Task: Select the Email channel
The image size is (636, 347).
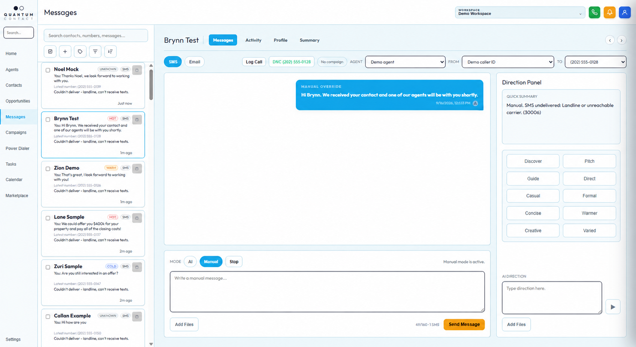Action: pos(195,62)
